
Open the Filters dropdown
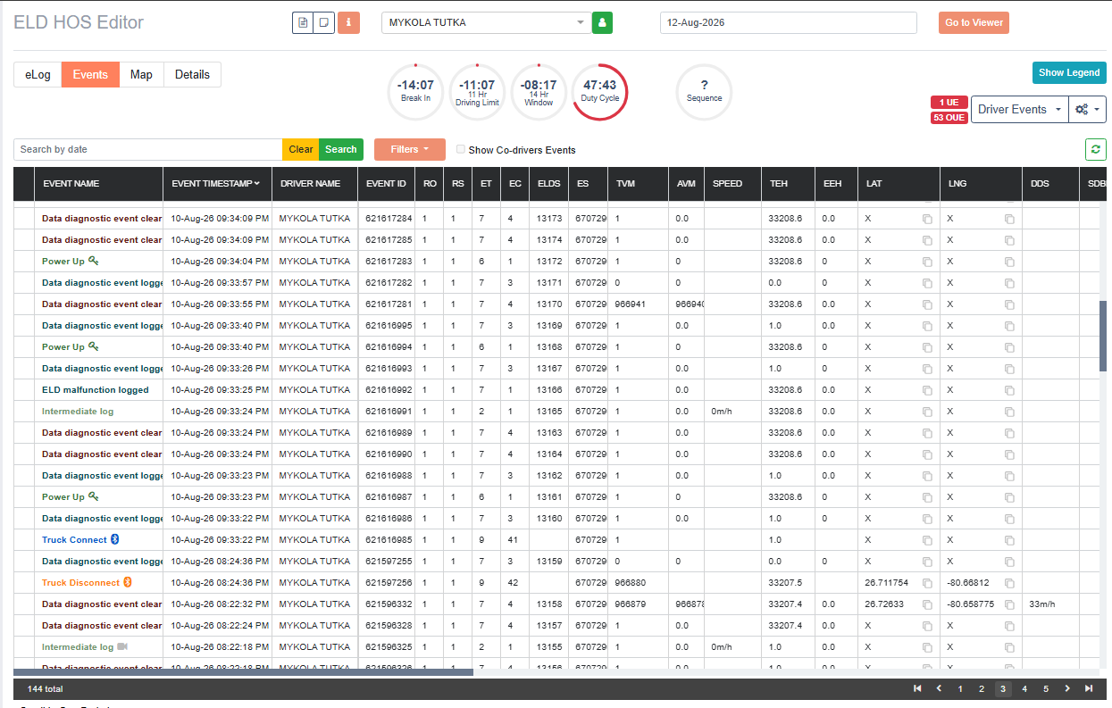pos(410,149)
